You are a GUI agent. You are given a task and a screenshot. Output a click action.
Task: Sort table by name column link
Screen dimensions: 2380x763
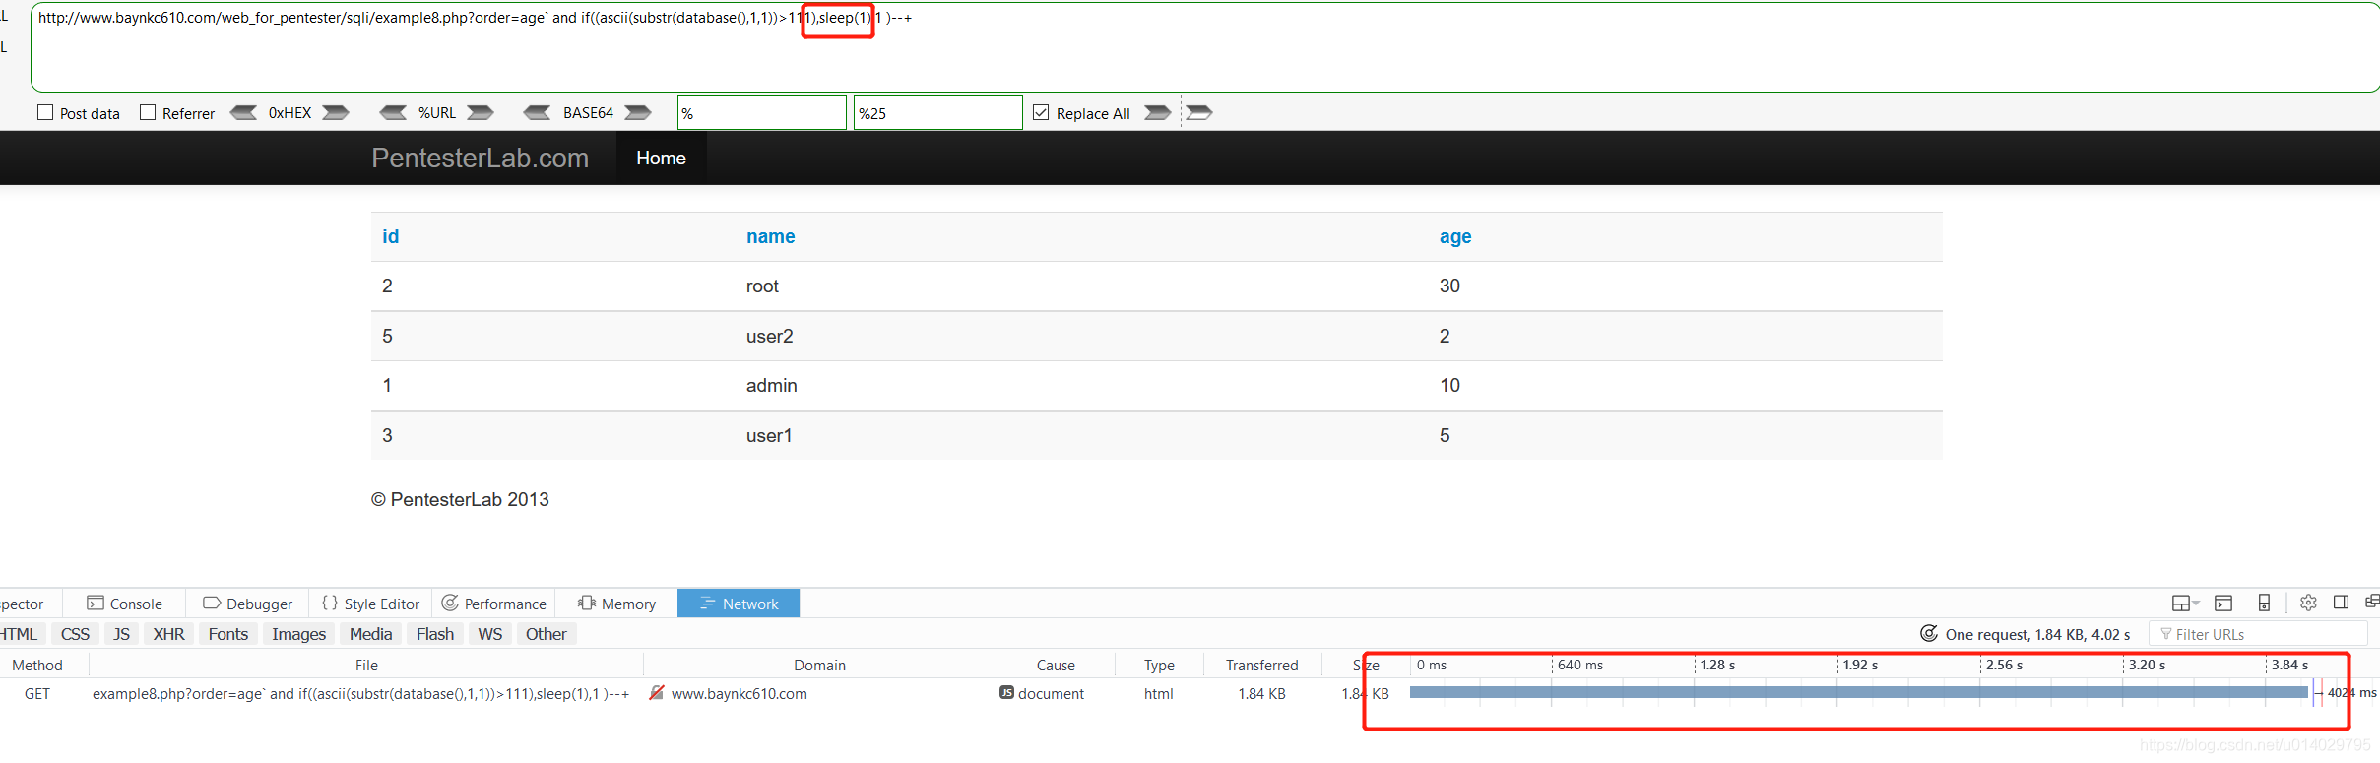click(x=770, y=236)
